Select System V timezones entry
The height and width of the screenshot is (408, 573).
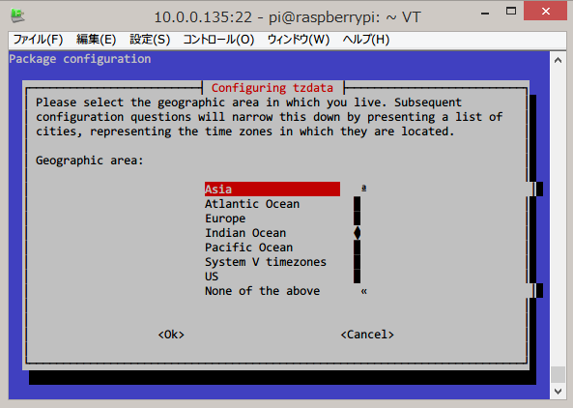coord(266,262)
